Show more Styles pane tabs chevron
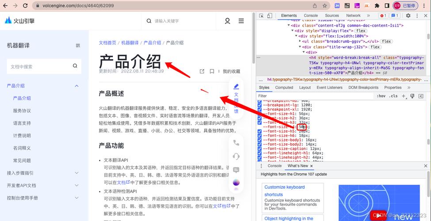431x221 pixels. point(409,88)
